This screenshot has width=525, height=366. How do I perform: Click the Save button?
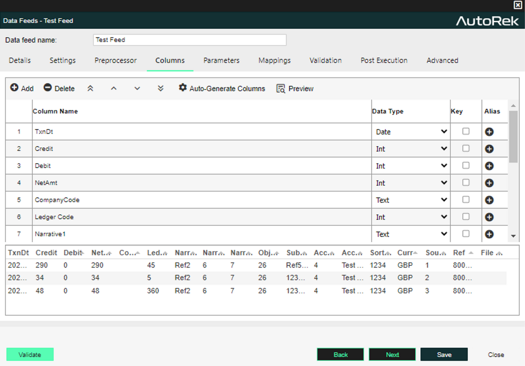tap(444, 354)
